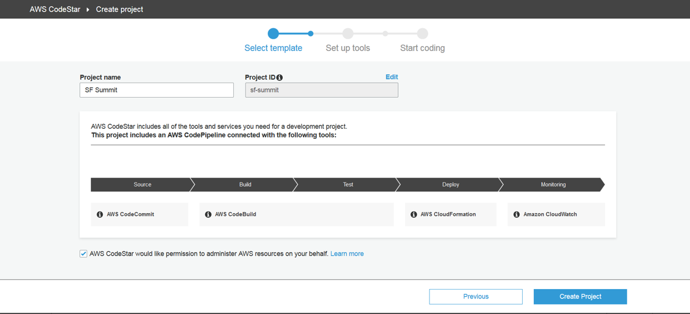The width and height of the screenshot is (690, 314).
Task: Open the Learn more link
Action: pos(347,254)
